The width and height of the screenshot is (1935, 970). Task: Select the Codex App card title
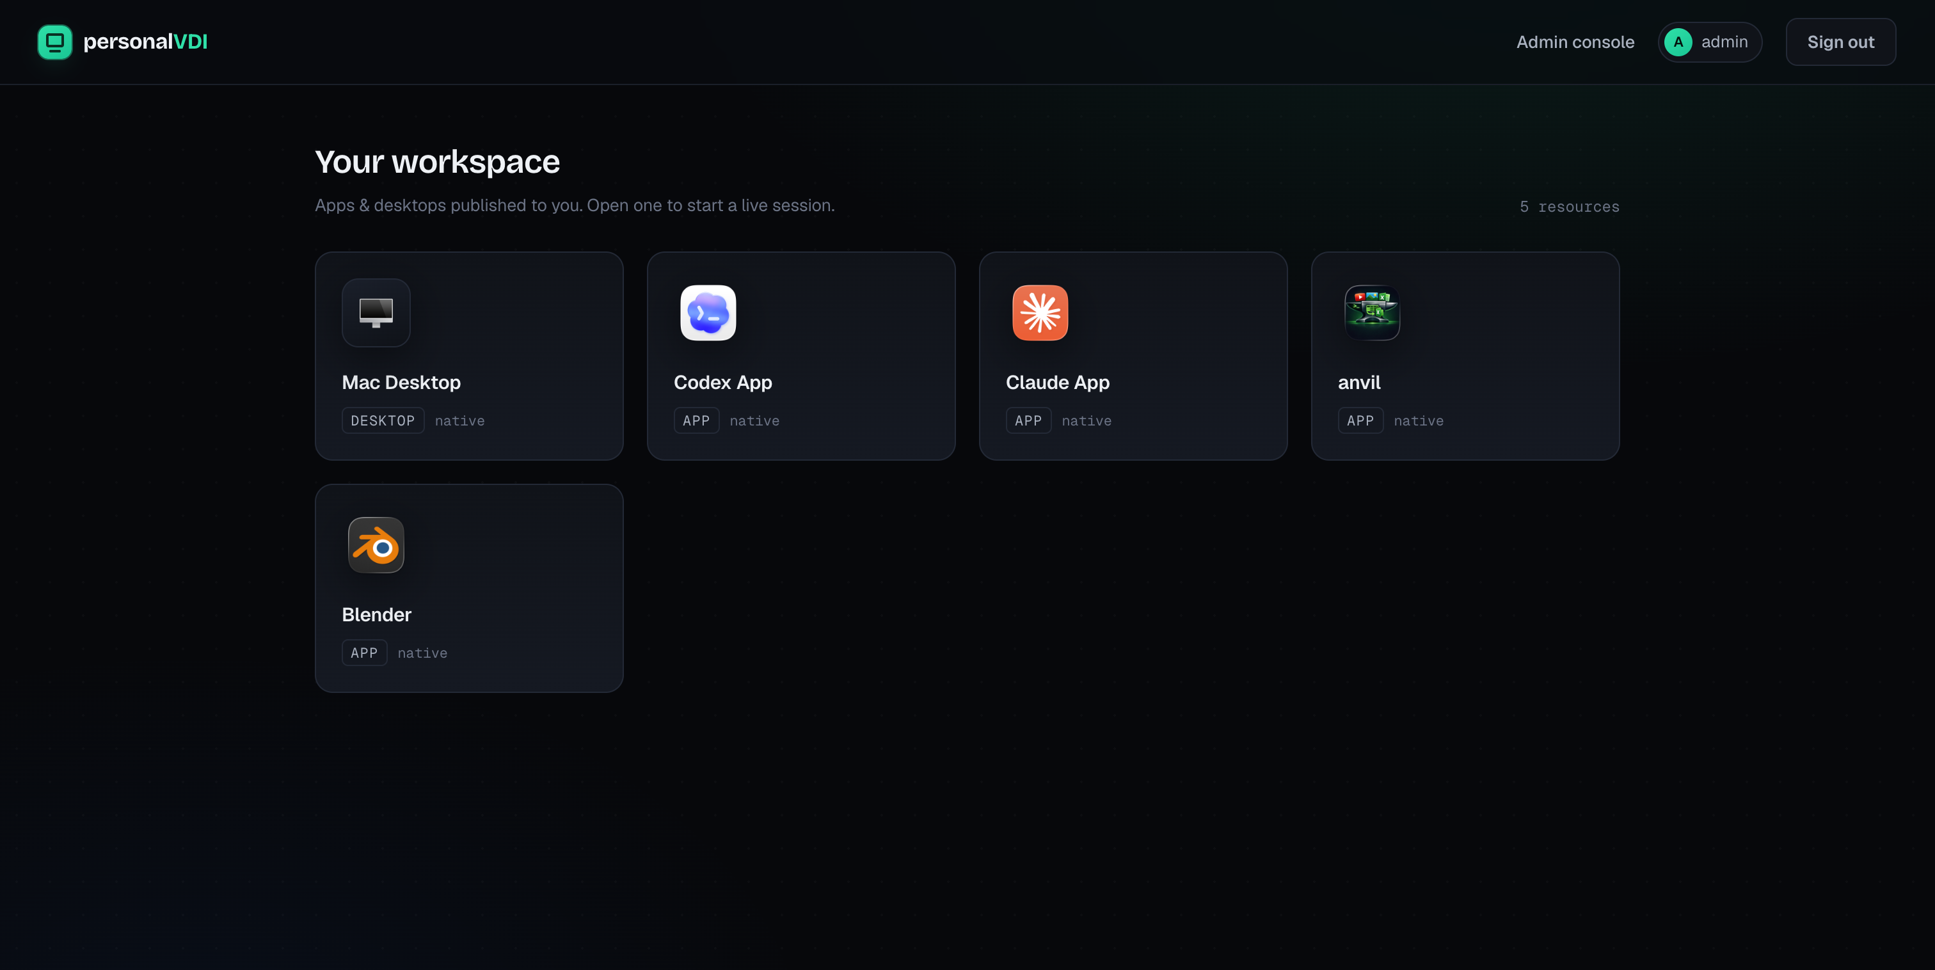[x=722, y=383]
